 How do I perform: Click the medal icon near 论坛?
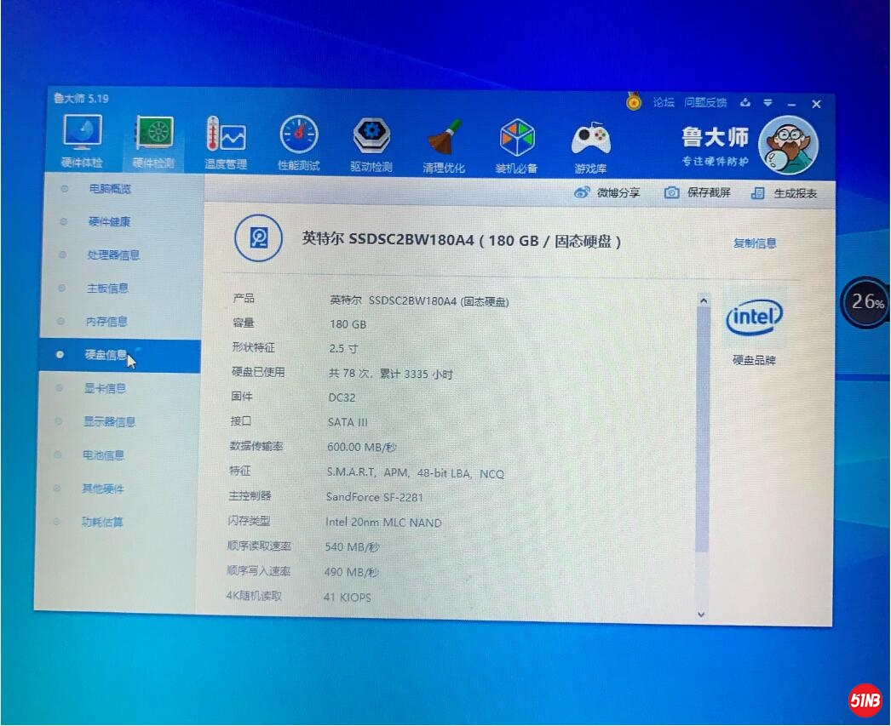[634, 101]
